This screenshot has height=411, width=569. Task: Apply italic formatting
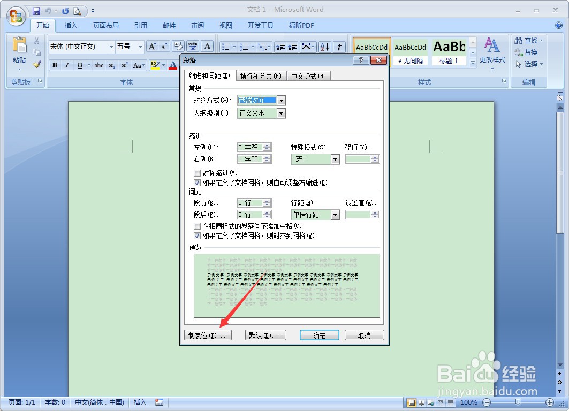tap(67, 65)
